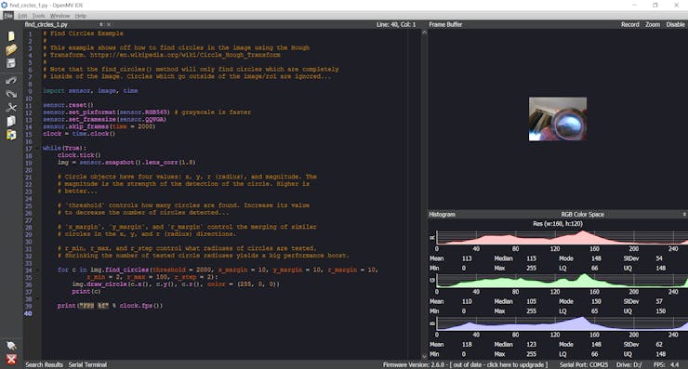The width and height of the screenshot is (688, 369).
Task: Click the editor scrollbar down arrow
Action: [424, 357]
